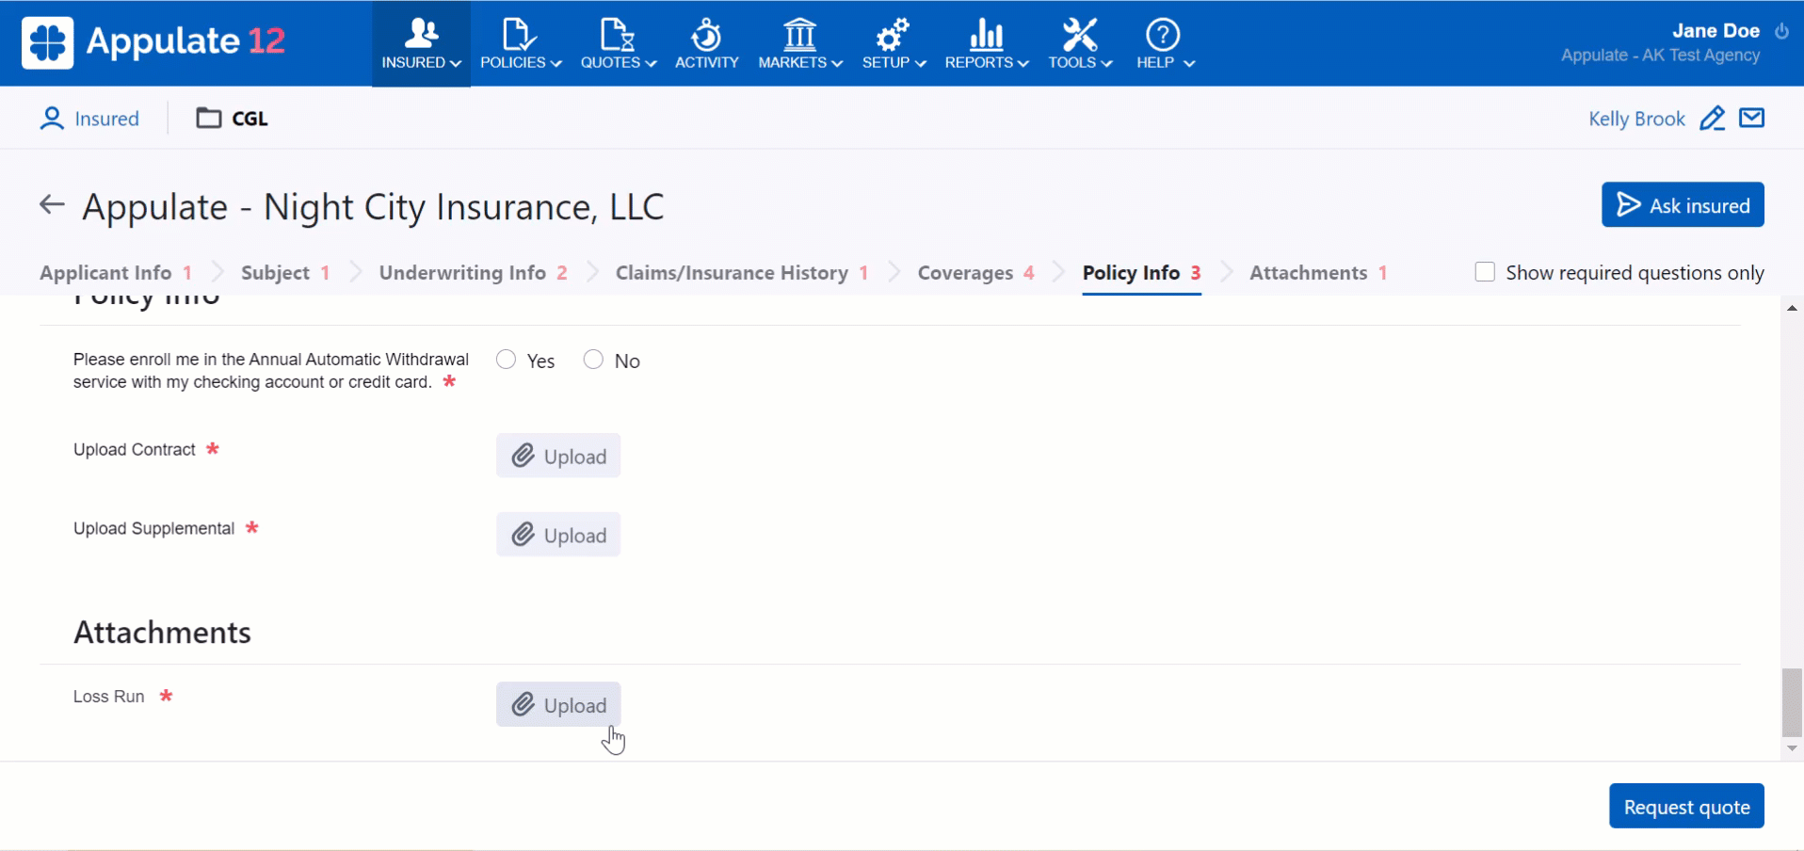Expand the MARKETS menu chevron
The width and height of the screenshot is (1804, 851).
point(837,63)
